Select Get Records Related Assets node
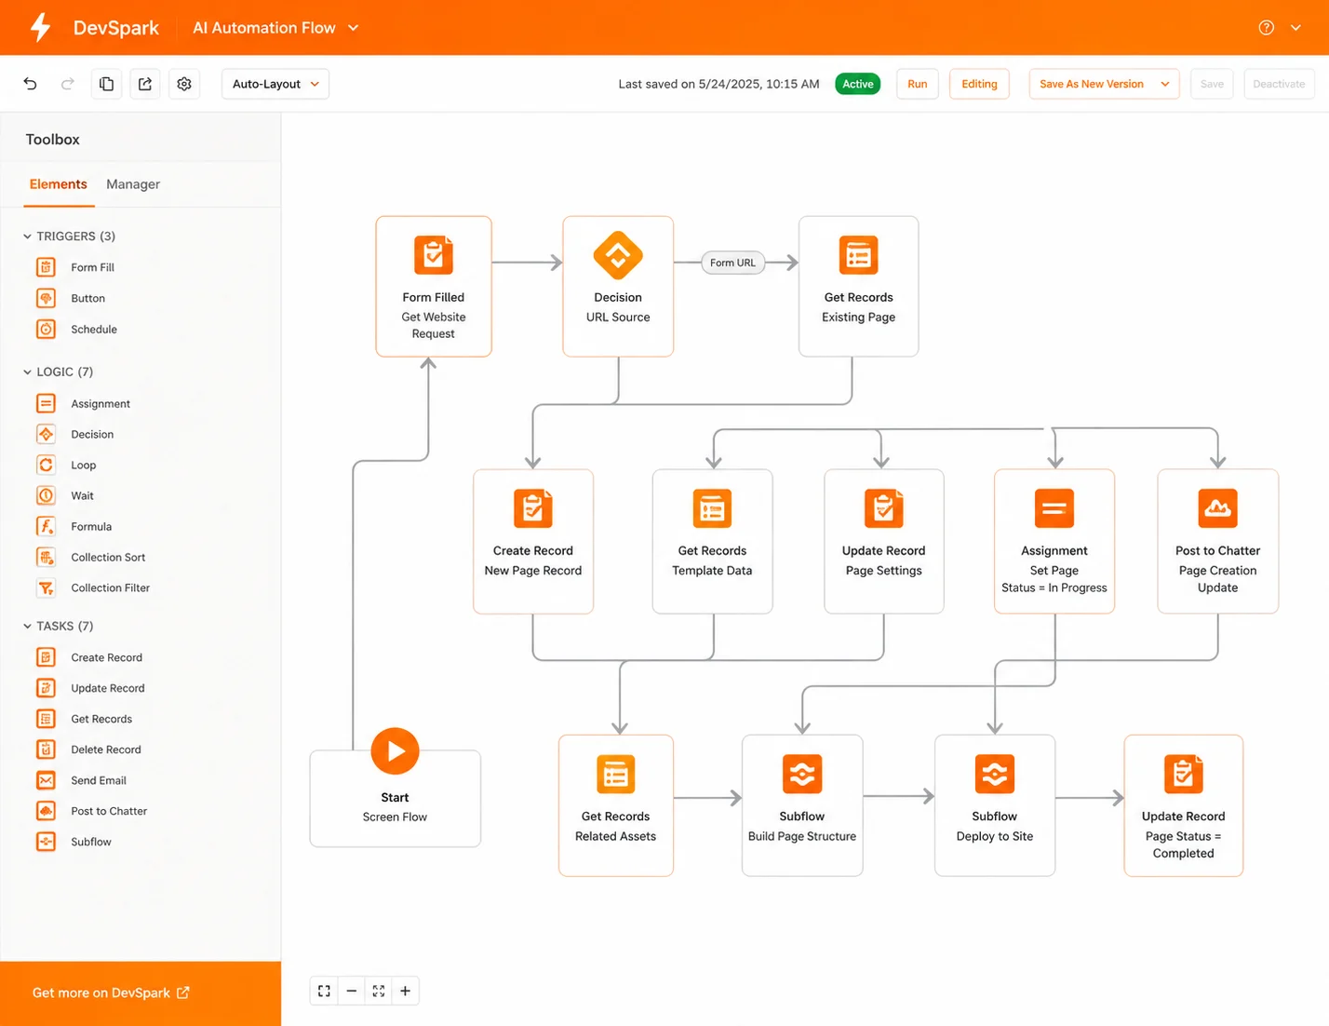Viewport: 1329px width, 1026px height. [x=616, y=805]
